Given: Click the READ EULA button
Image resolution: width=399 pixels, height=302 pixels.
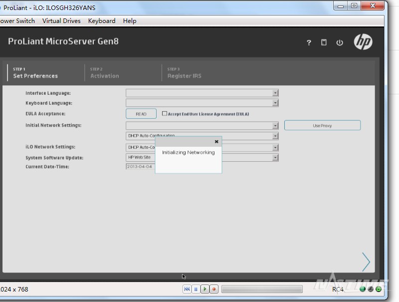Looking at the screenshot, I should tap(141, 114).
